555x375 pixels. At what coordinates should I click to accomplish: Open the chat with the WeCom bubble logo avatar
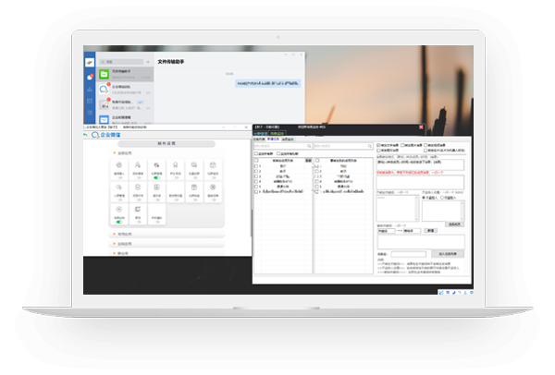125,90
